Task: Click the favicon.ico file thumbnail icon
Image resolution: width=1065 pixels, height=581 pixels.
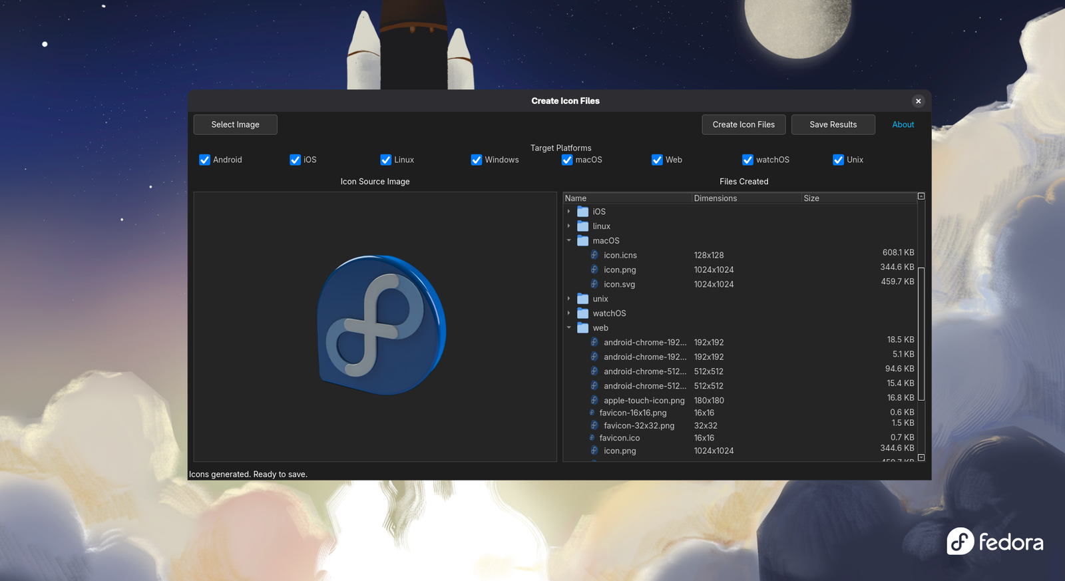Action: click(592, 438)
